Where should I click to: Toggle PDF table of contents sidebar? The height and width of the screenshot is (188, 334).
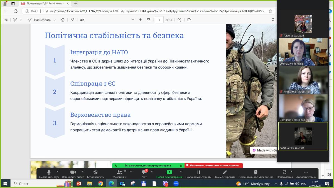pyautogui.click(x=6, y=20)
